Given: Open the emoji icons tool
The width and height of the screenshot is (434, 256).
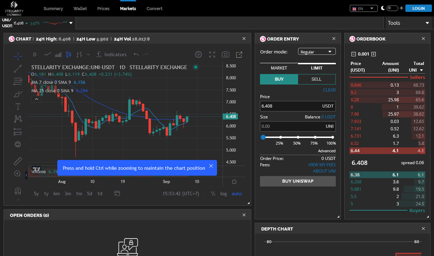Looking at the screenshot, I should [x=18, y=144].
